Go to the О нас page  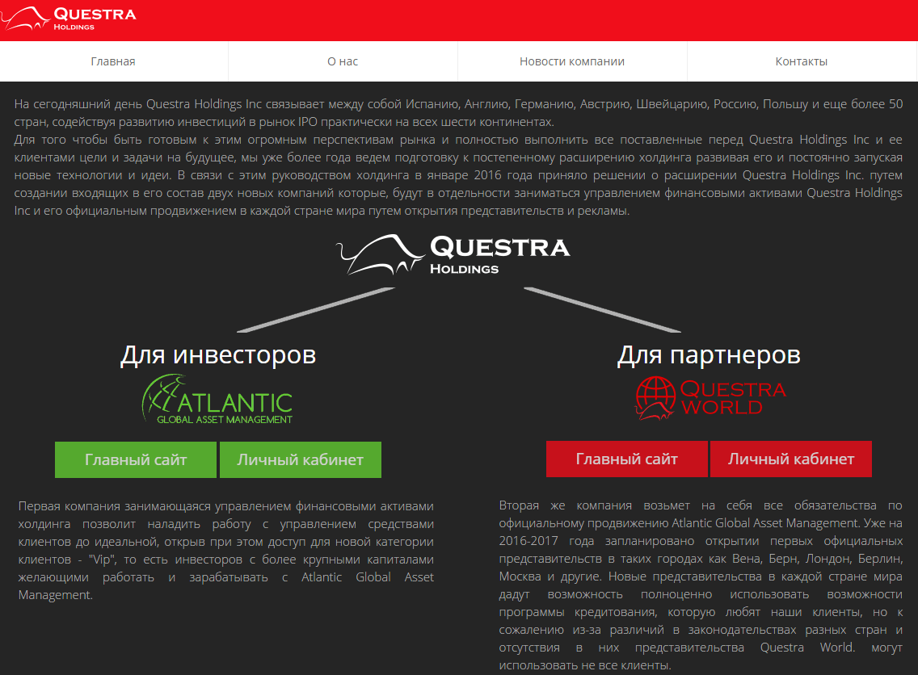click(343, 61)
